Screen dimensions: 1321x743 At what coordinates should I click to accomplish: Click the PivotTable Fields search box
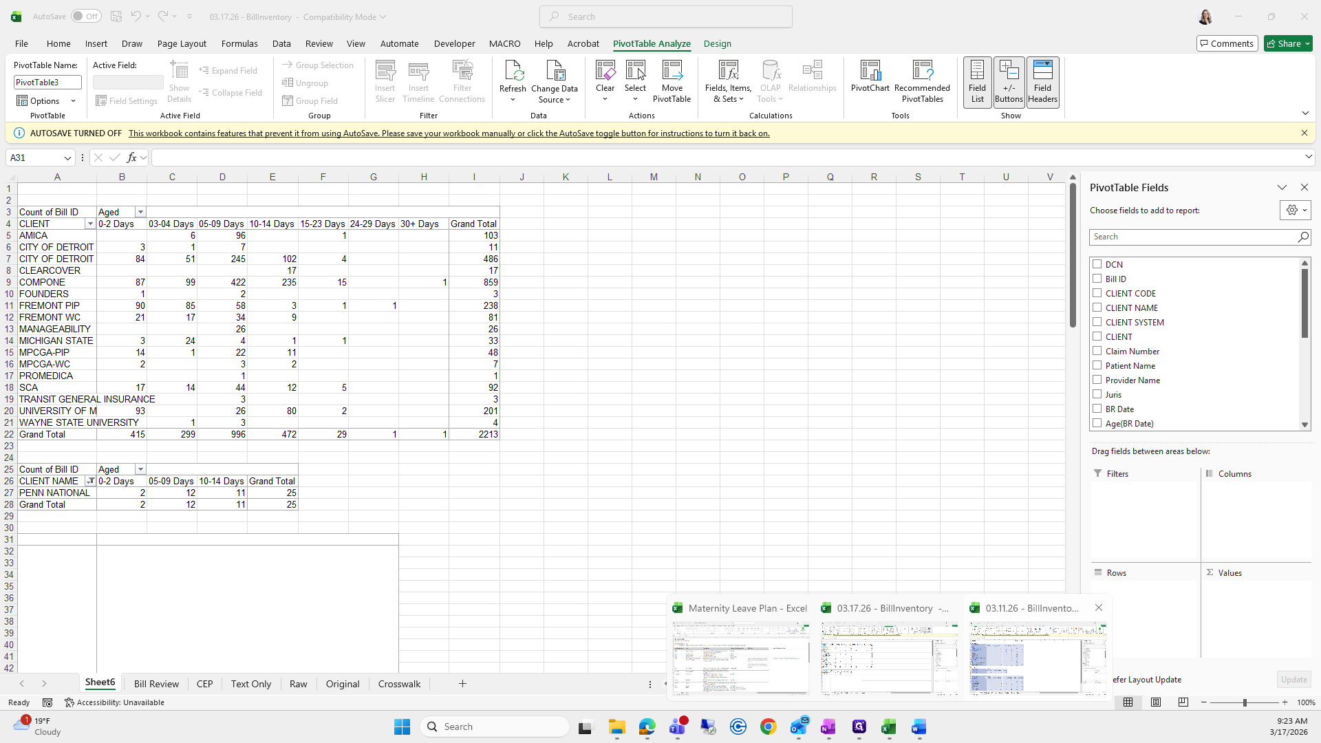click(x=1194, y=237)
